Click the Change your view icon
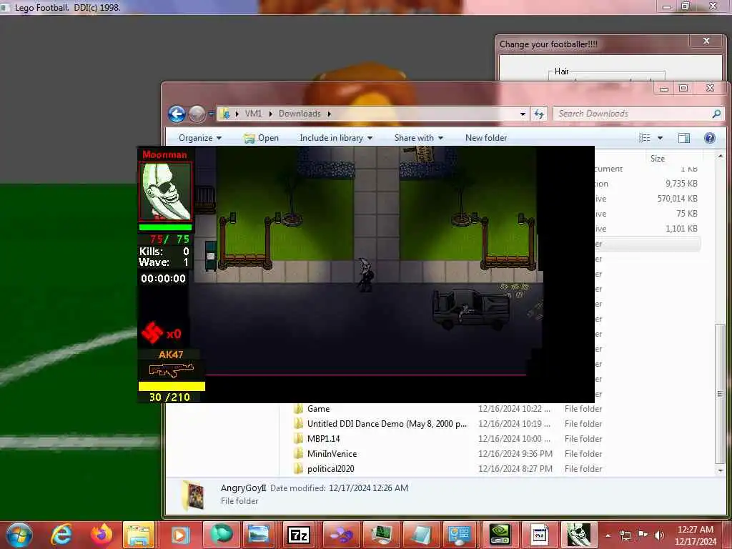The height and width of the screenshot is (549, 732). [645, 138]
